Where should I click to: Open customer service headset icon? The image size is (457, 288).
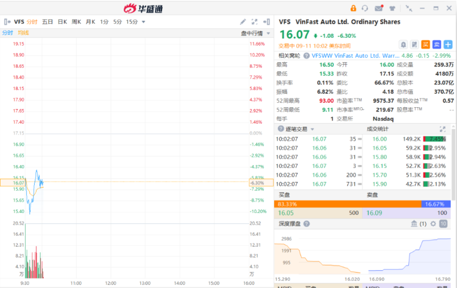pyautogui.click(x=364, y=8)
